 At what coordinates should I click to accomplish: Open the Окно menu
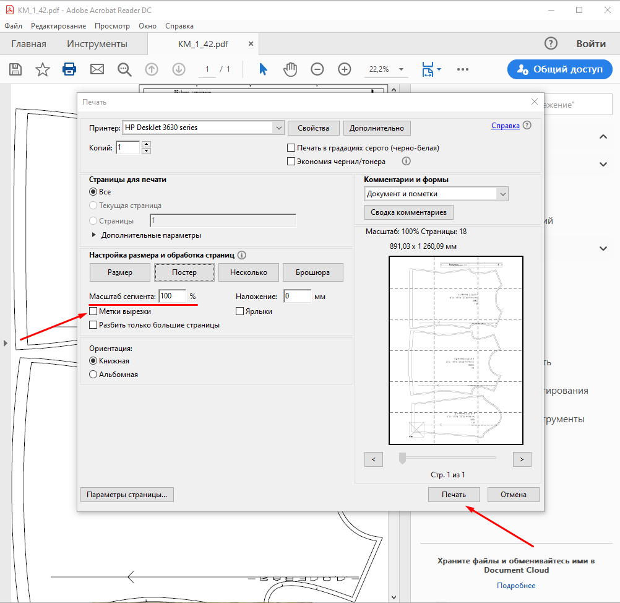pyautogui.click(x=147, y=26)
